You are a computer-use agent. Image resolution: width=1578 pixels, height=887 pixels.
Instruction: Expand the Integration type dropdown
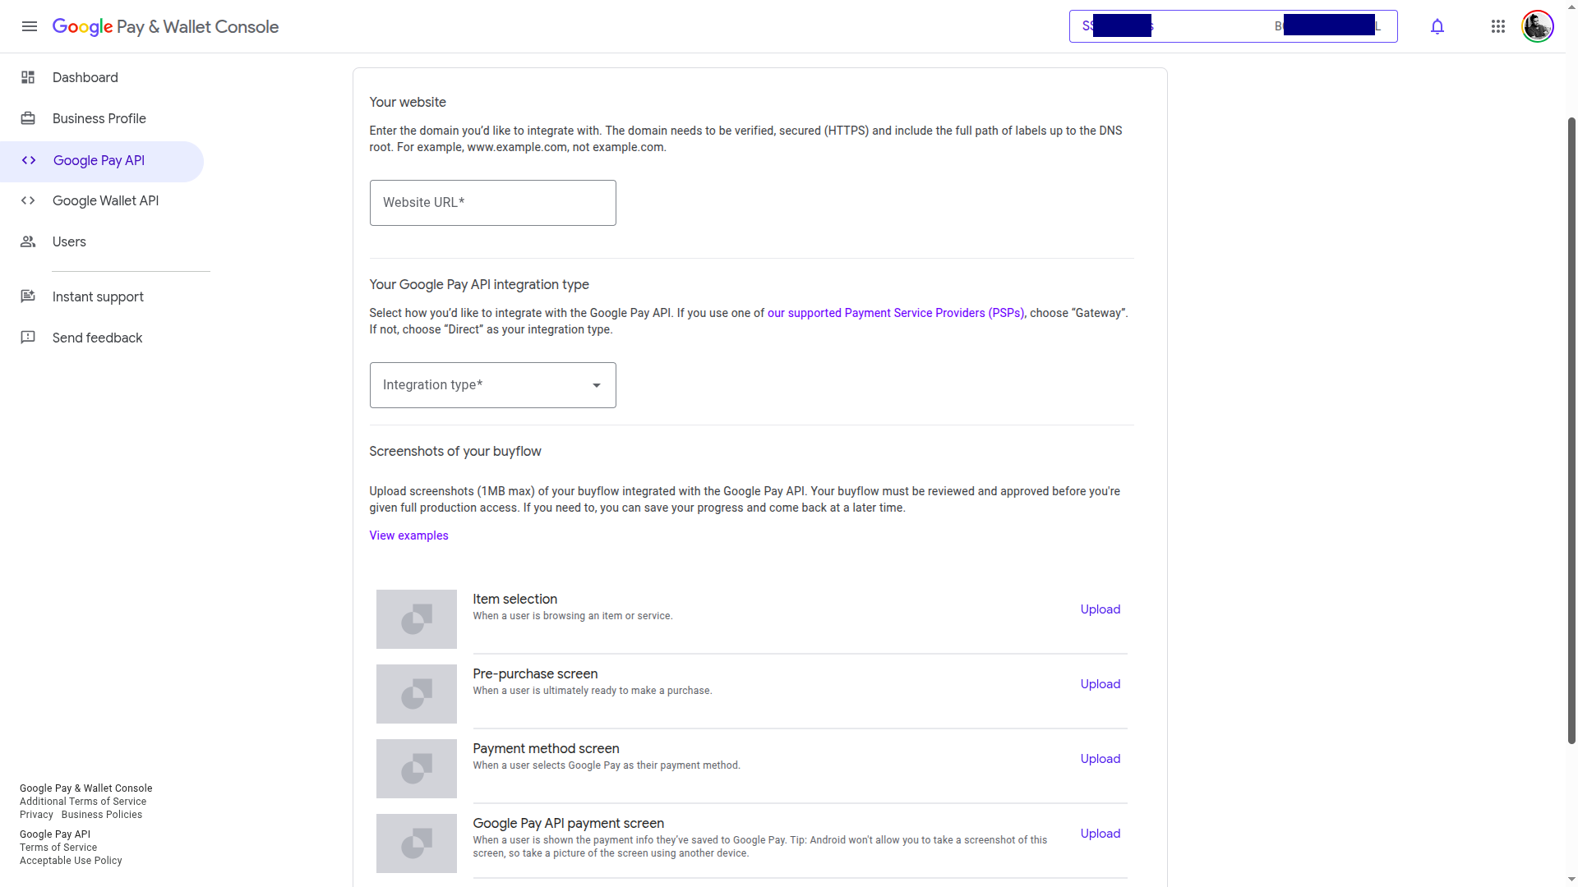[x=492, y=385]
